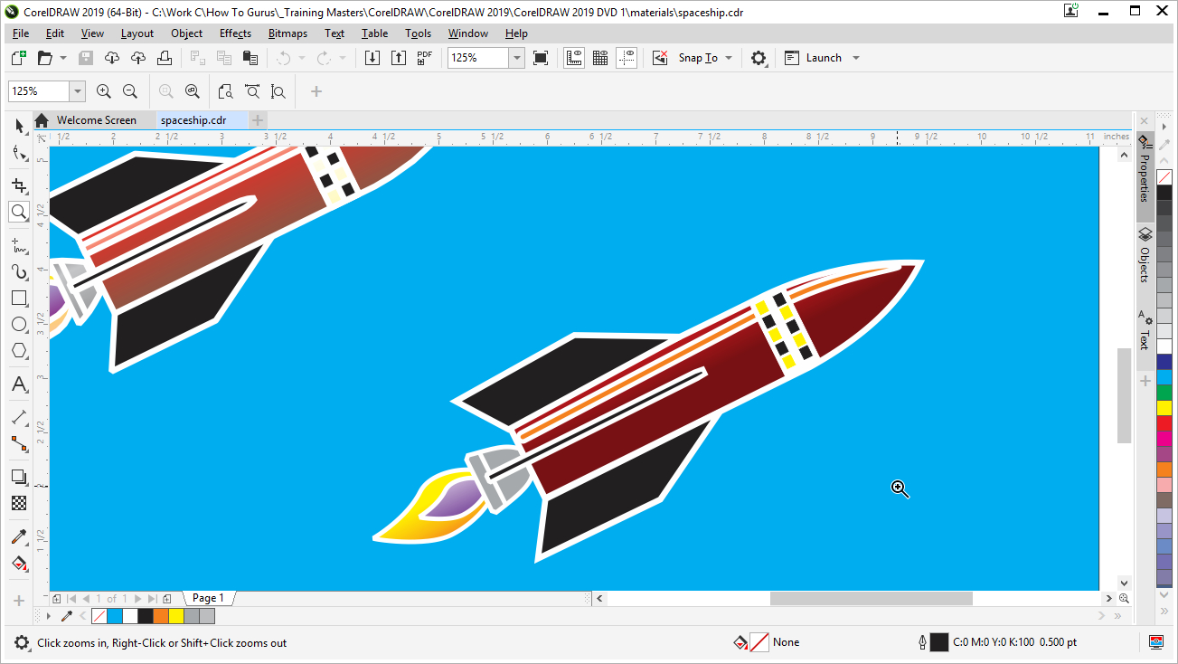Toggle Snap To options
The width and height of the screenshot is (1178, 664).
pyautogui.click(x=696, y=57)
